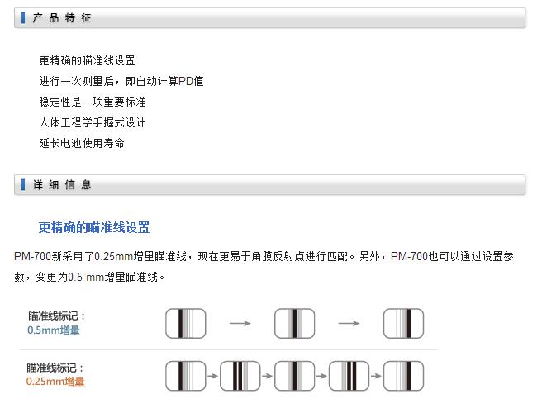The height and width of the screenshot is (418, 542).
Task: Click the 详细信息 section header
Action: [x=62, y=185]
